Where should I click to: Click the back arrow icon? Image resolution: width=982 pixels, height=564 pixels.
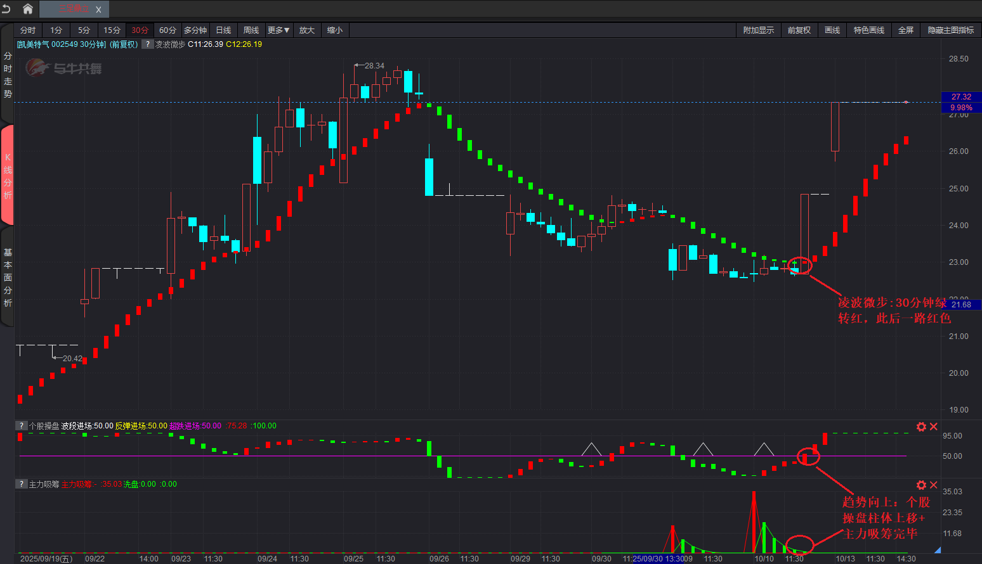tap(7, 9)
